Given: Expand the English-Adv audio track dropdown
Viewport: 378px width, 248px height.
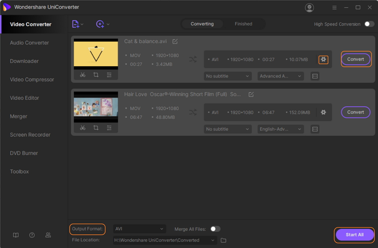Looking at the screenshot, I should (x=281, y=129).
